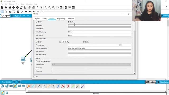
Task: Open the Multiuser Connection cloud category
Action: (x=24, y=86)
